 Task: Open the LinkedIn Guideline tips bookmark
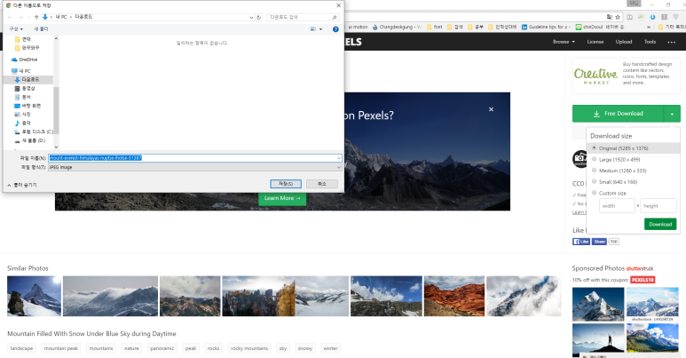pyautogui.click(x=546, y=28)
